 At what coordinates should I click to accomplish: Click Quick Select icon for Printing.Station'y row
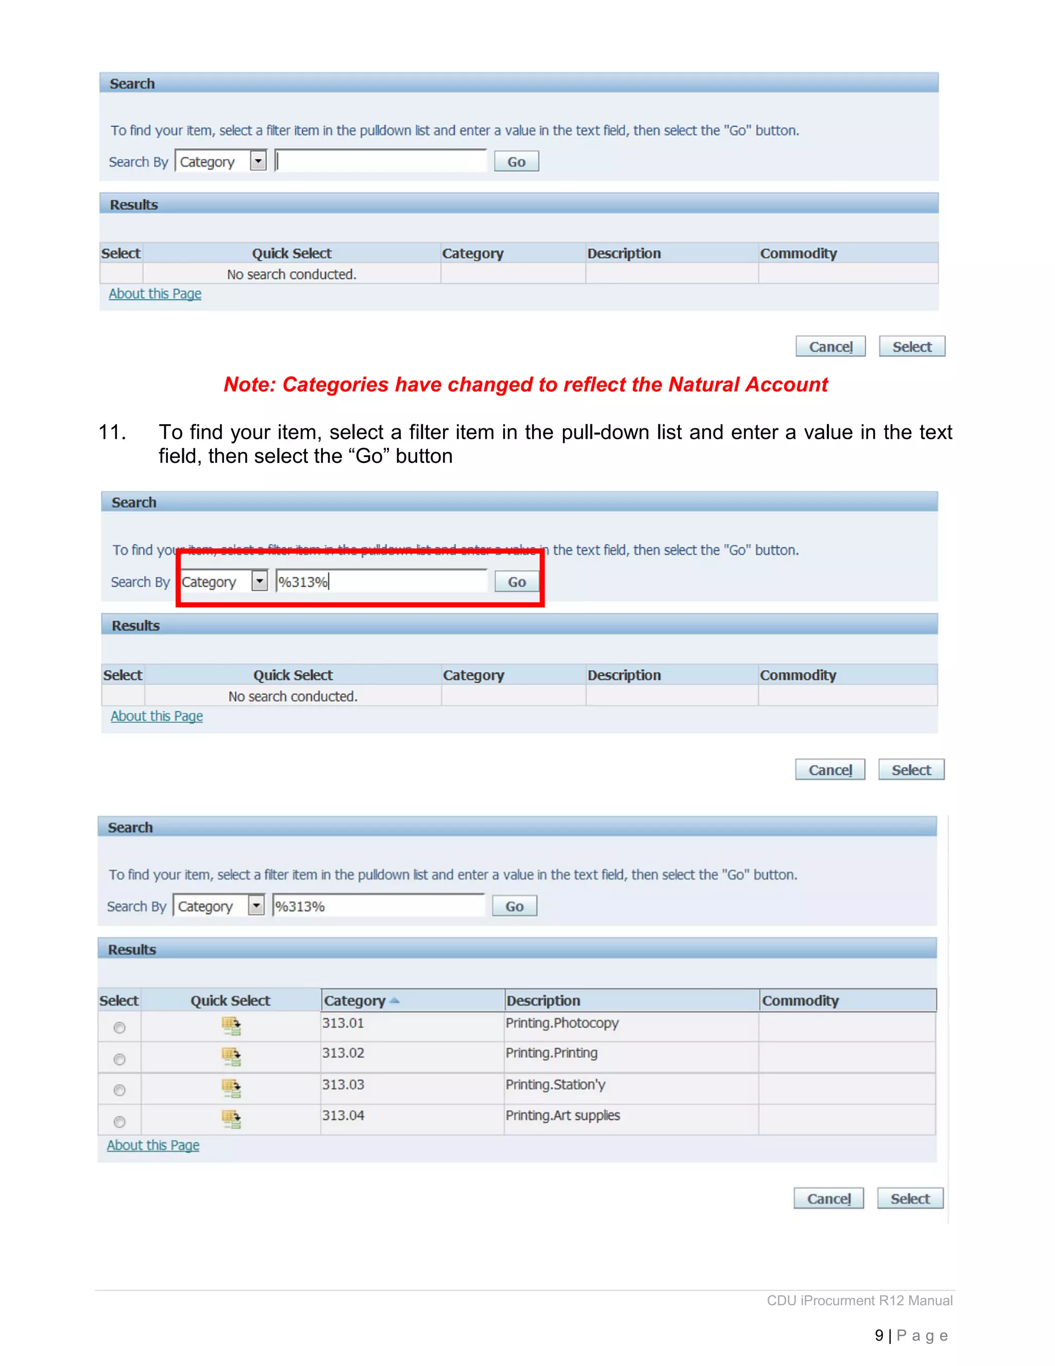pyautogui.click(x=231, y=1088)
